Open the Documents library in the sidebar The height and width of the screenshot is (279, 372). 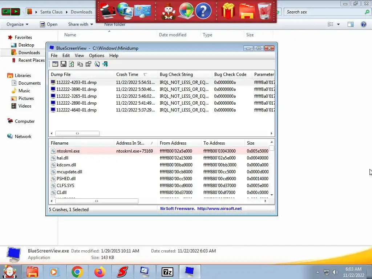coord(26,83)
